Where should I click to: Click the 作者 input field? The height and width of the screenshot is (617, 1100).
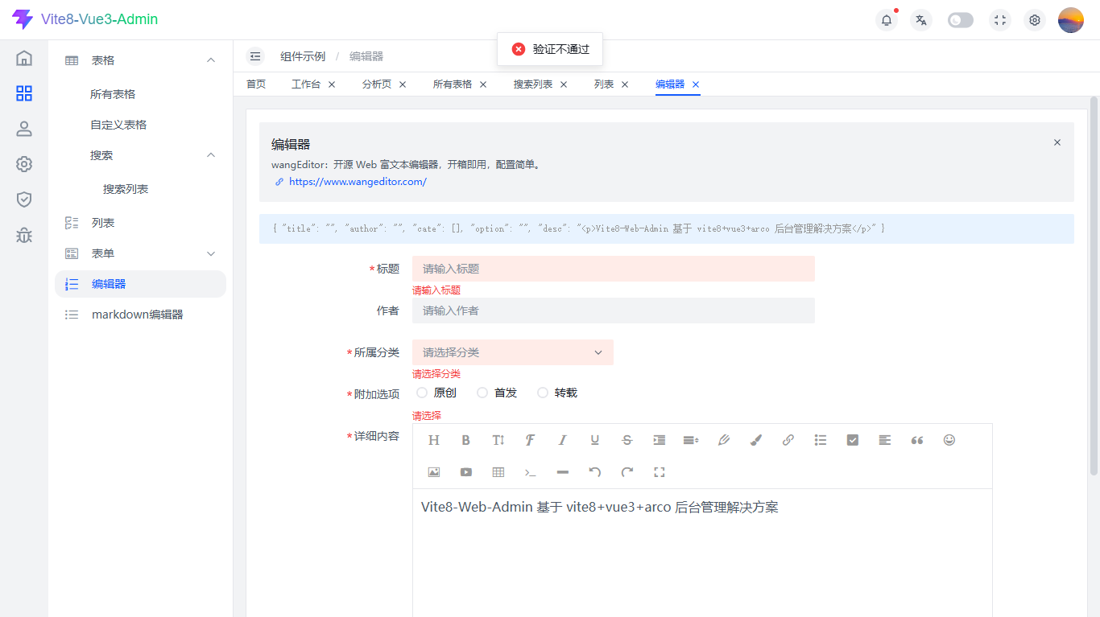pos(614,311)
